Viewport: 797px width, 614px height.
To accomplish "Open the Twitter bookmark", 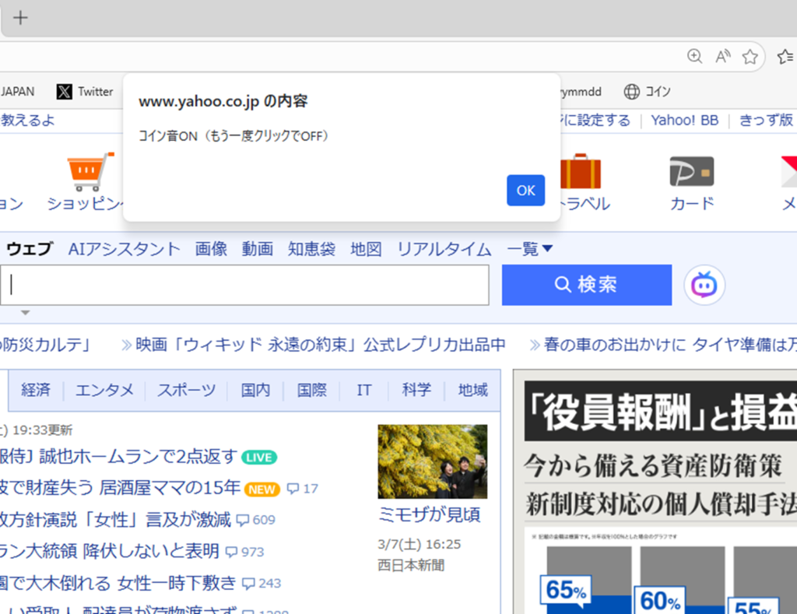I will tap(85, 92).
